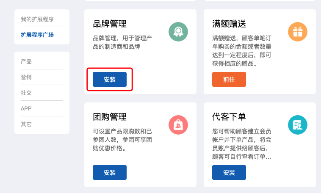Image resolution: width=321 pixels, height=193 pixels.
Task: Click the 团购管理 card title
Action: (110, 117)
